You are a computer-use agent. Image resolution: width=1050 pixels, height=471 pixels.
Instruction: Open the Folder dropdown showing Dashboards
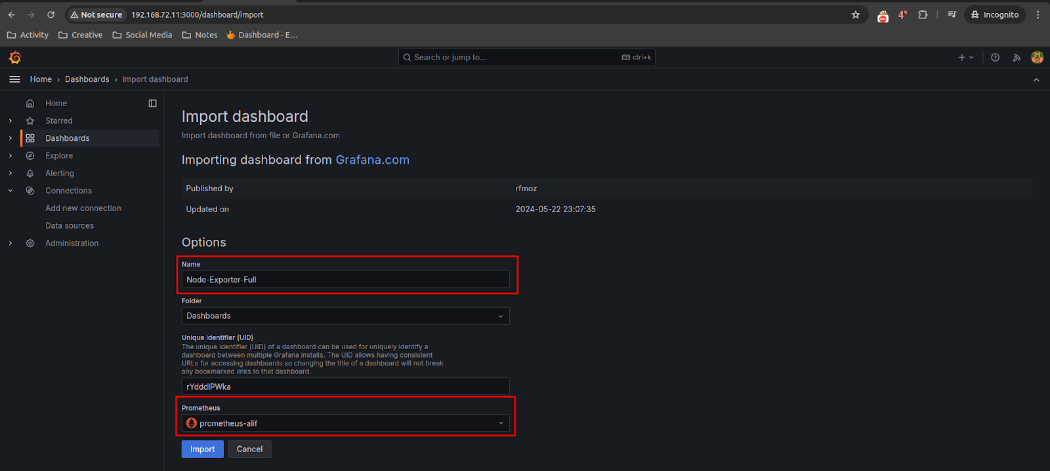click(345, 316)
